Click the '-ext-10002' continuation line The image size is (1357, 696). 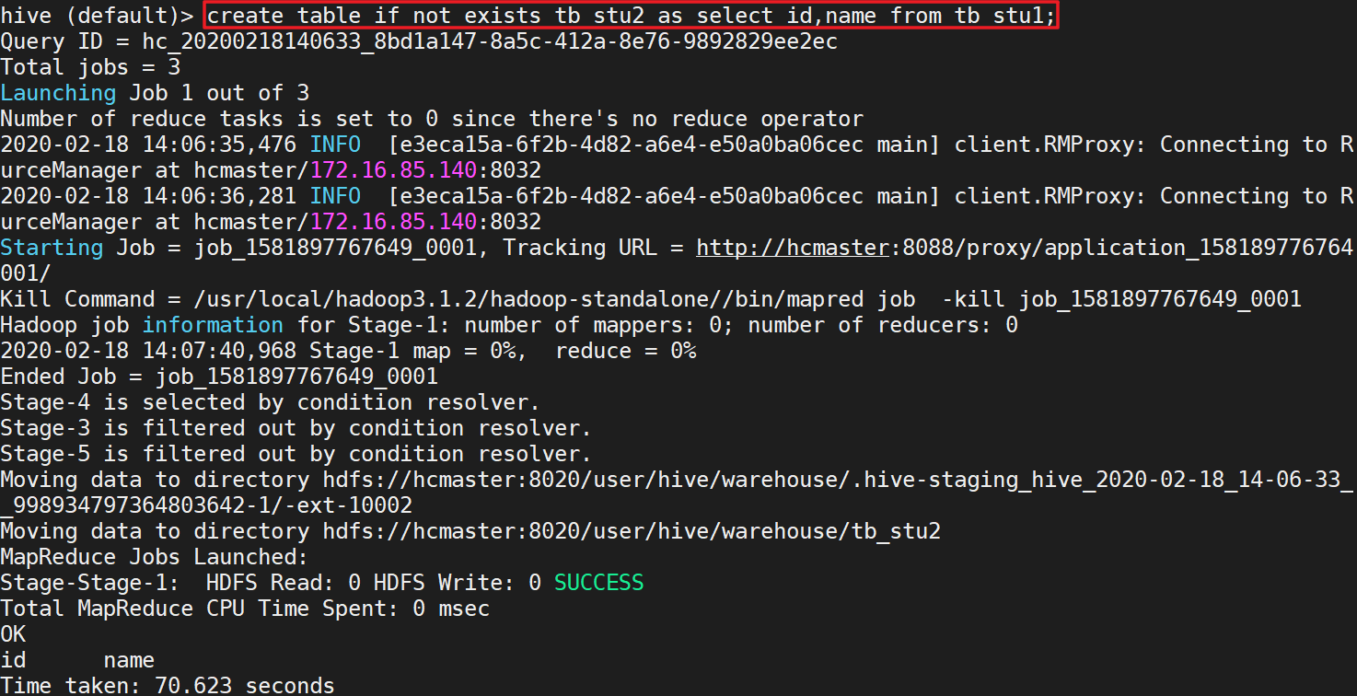[x=206, y=505]
